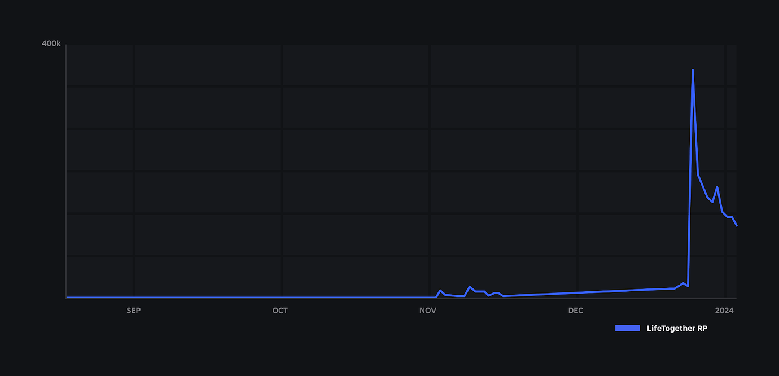This screenshot has width=779, height=376.
Task: Click the chart line near the October gridline
Action: [x=280, y=296]
